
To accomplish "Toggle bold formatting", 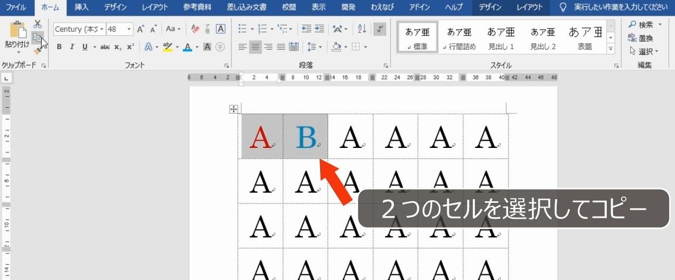I will tap(59, 47).
